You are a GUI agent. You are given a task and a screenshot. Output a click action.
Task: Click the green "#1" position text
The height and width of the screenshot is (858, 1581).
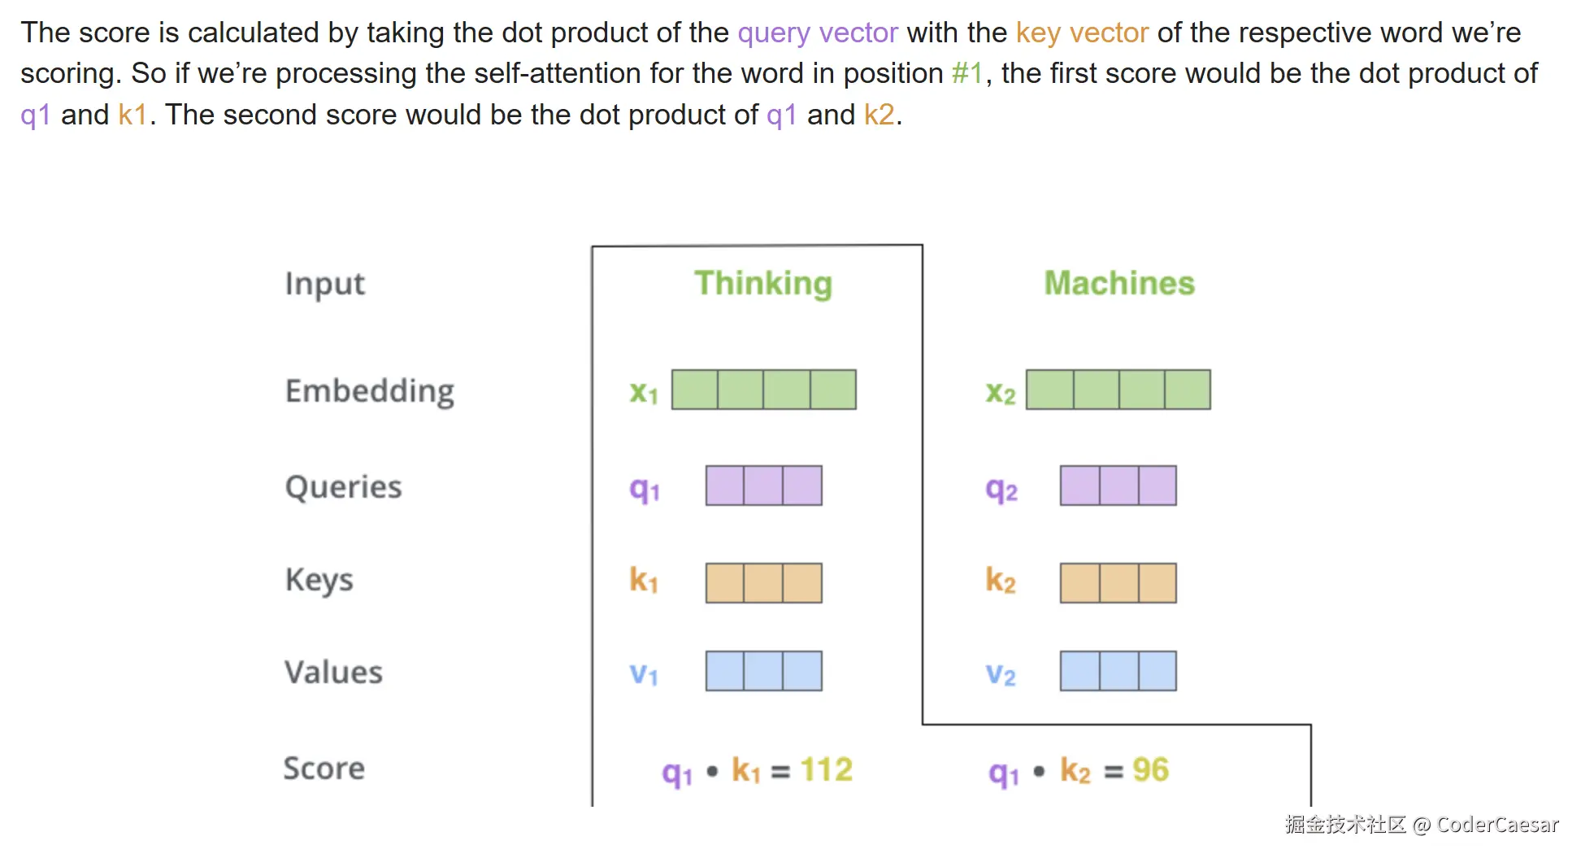pyautogui.click(x=966, y=74)
